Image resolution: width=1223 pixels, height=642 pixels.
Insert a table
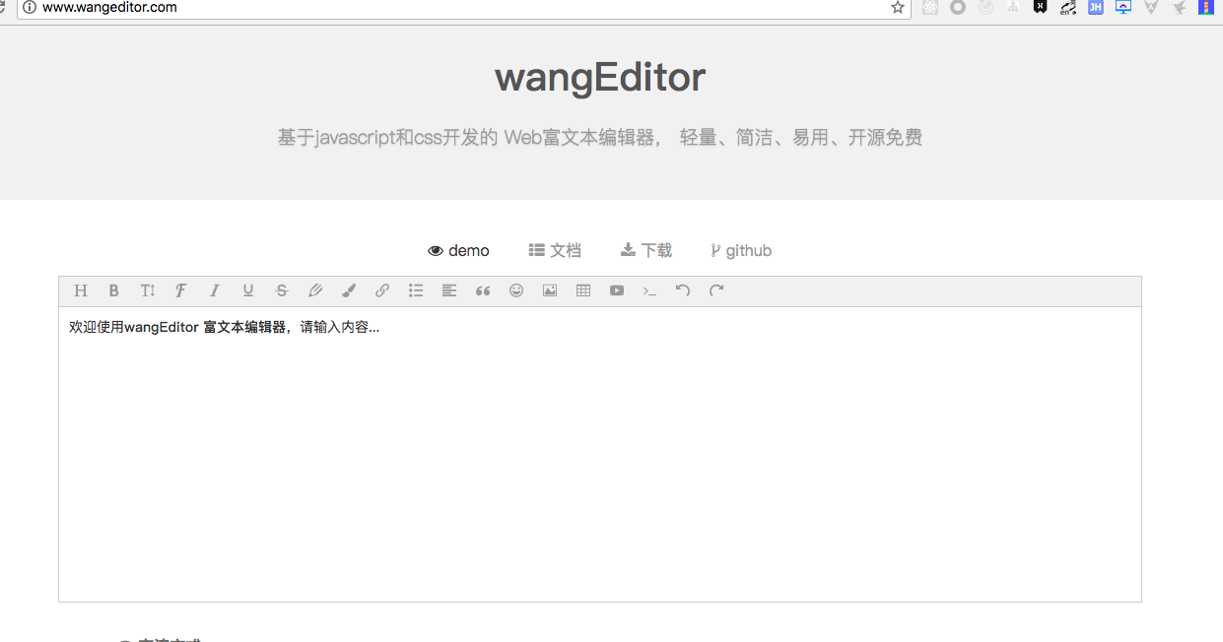pyautogui.click(x=583, y=290)
